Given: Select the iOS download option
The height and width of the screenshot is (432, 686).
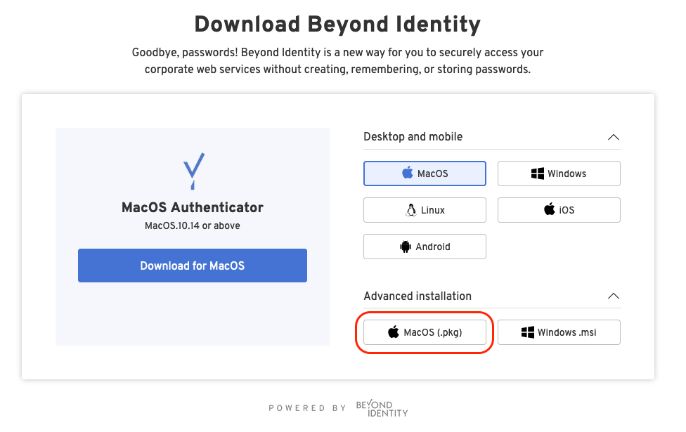Looking at the screenshot, I should point(559,209).
